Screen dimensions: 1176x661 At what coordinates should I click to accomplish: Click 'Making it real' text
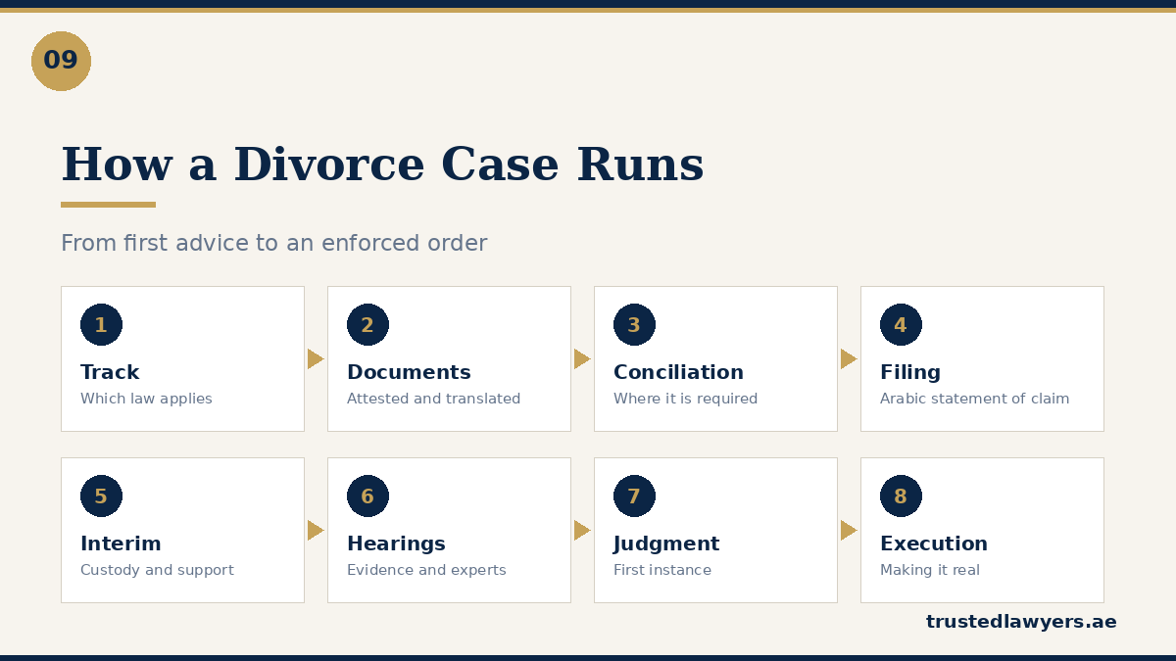[930, 570]
